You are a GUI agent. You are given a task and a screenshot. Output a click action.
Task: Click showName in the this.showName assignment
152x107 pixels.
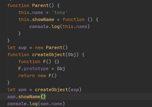click(x=43, y=20)
